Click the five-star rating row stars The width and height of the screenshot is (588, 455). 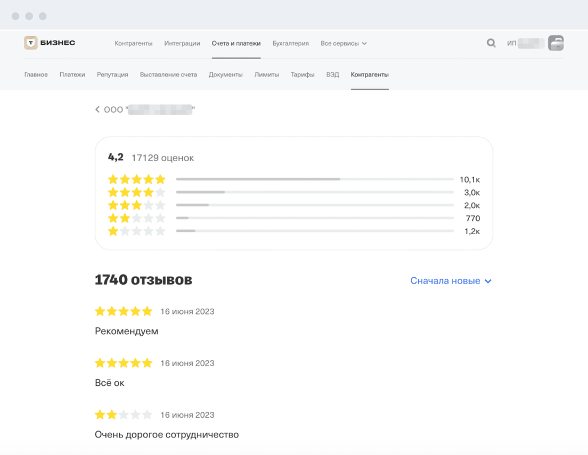pyautogui.click(x=137, y=180)
